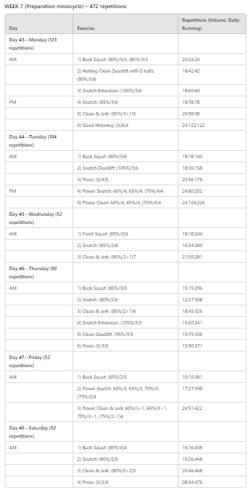
Task: Click the Halting Clean Deadlift exercise cell
Action: 126,75
